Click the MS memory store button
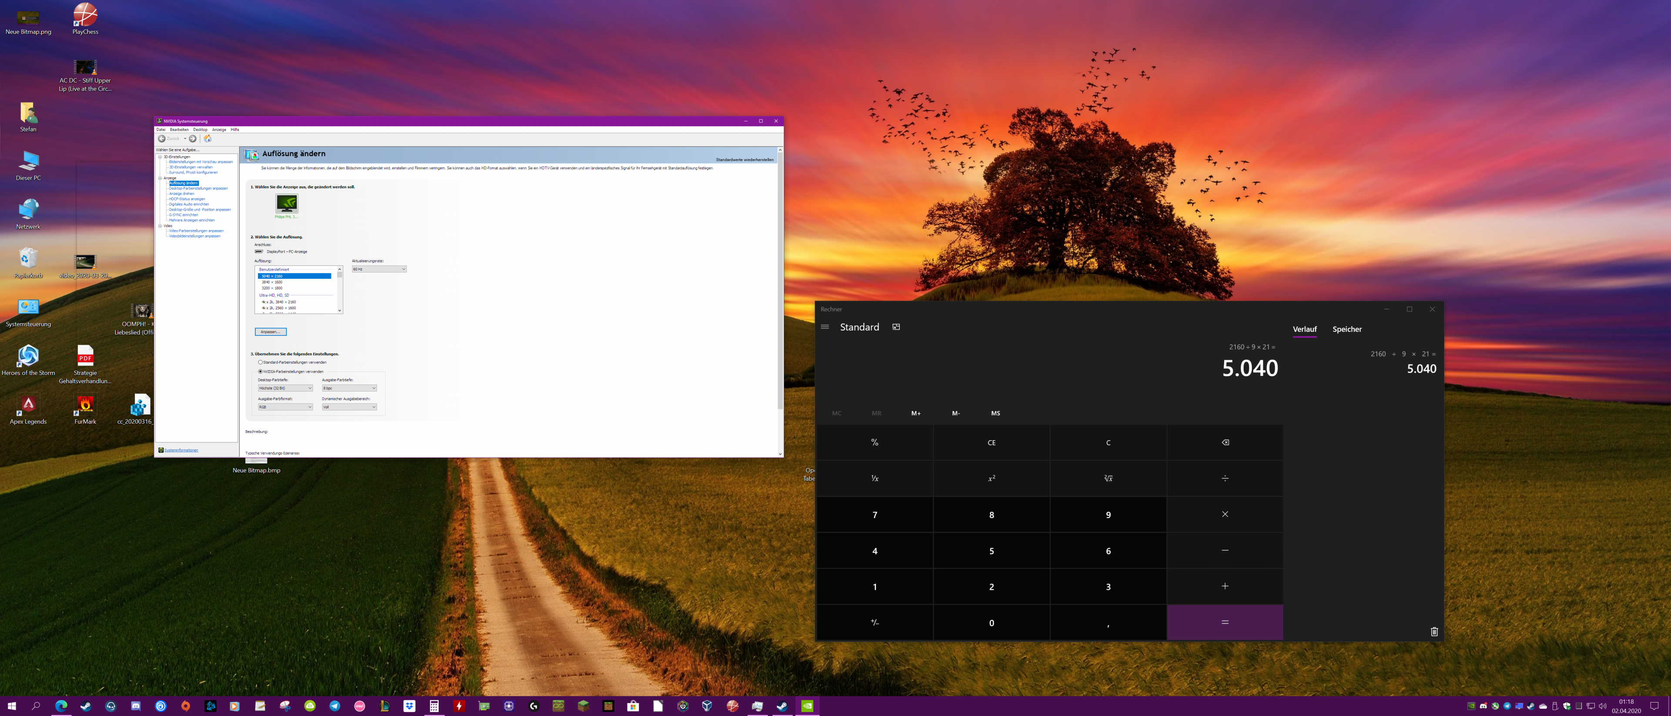This screenshot has height=716, width=1671. (x=995, y=413)
